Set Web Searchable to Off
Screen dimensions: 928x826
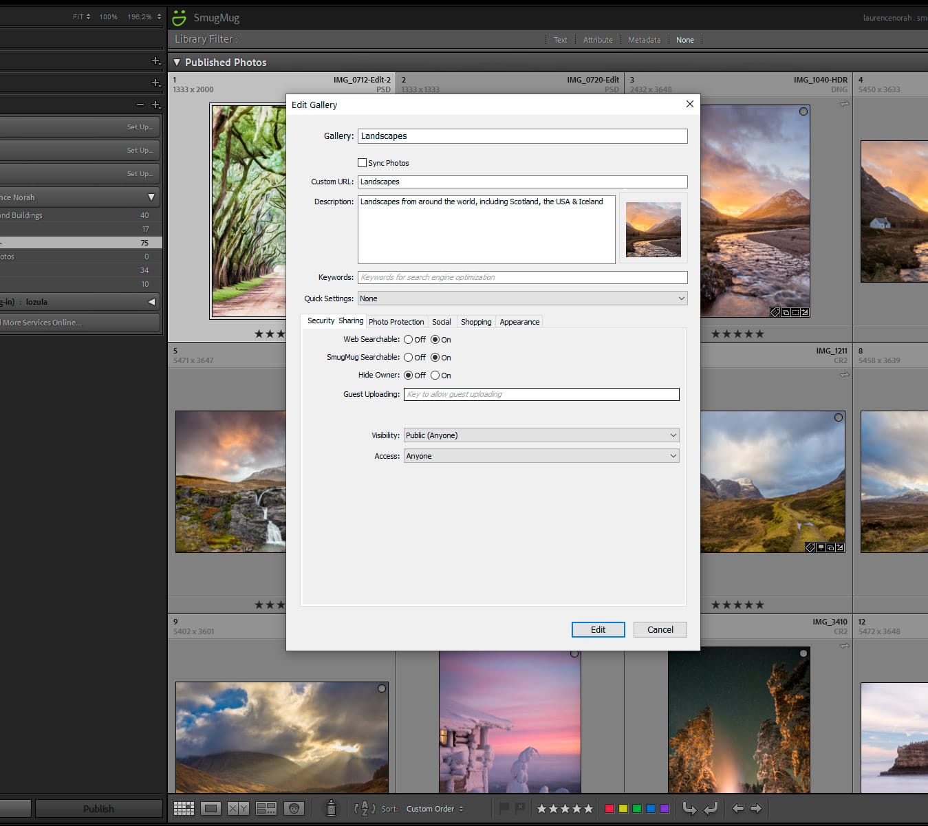(x=408, y=339)
